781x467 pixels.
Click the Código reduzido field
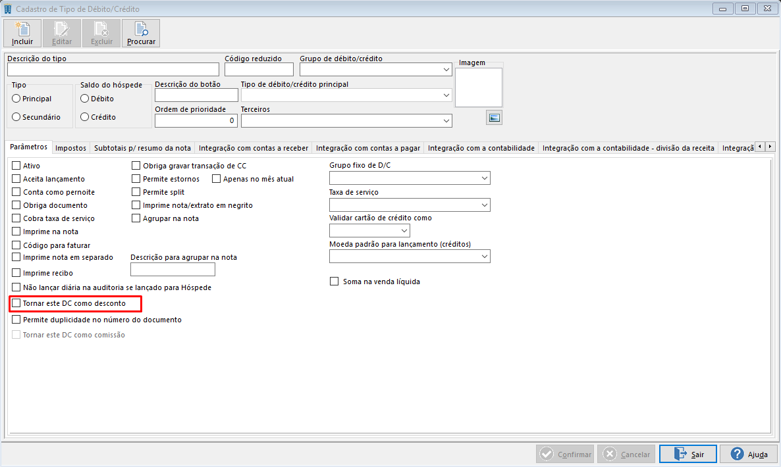pyautogui.click(x=259, y=70)
